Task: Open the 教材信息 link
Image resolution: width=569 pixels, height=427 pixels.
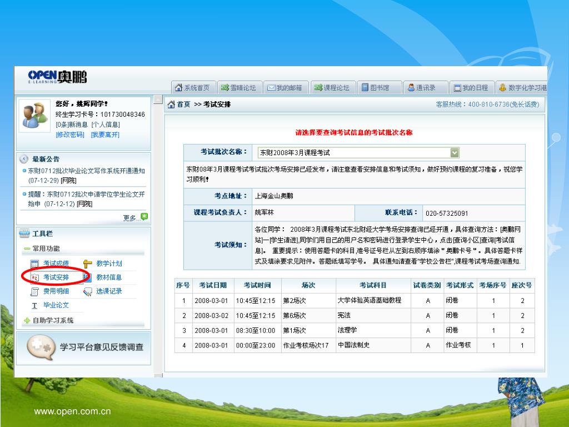Action: [x=109, y=277]
